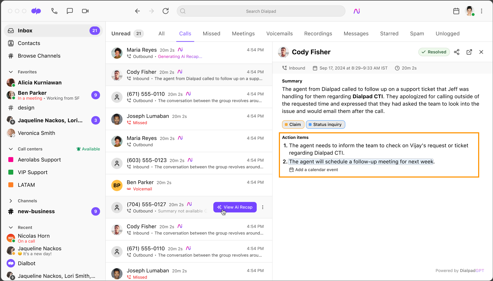
Task: Open the top-right three-dot menu
Action: [x=482, y=11]
